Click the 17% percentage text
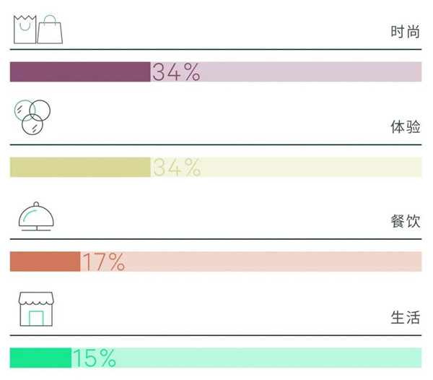This screenshot has height=380, width=433. click(x=104, y=262)
